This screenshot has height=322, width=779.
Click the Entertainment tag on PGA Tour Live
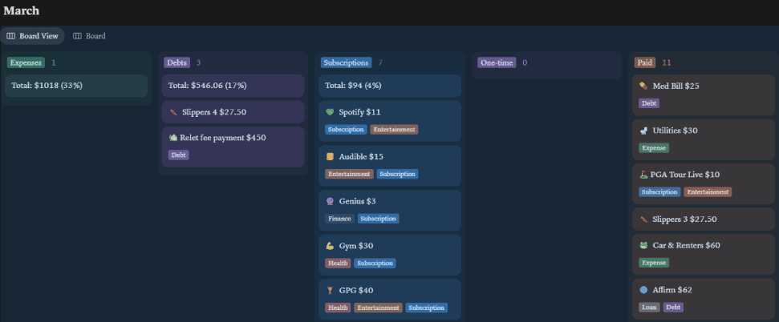coord(708,192)
